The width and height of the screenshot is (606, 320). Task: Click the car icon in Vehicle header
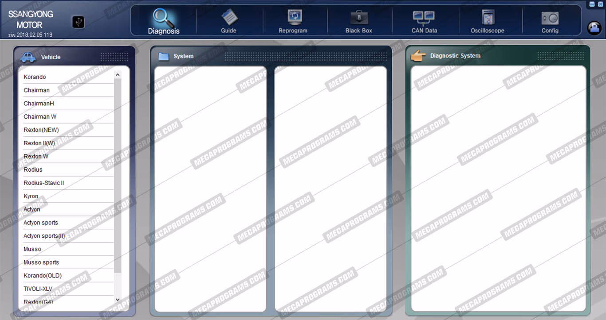[28, 57]
